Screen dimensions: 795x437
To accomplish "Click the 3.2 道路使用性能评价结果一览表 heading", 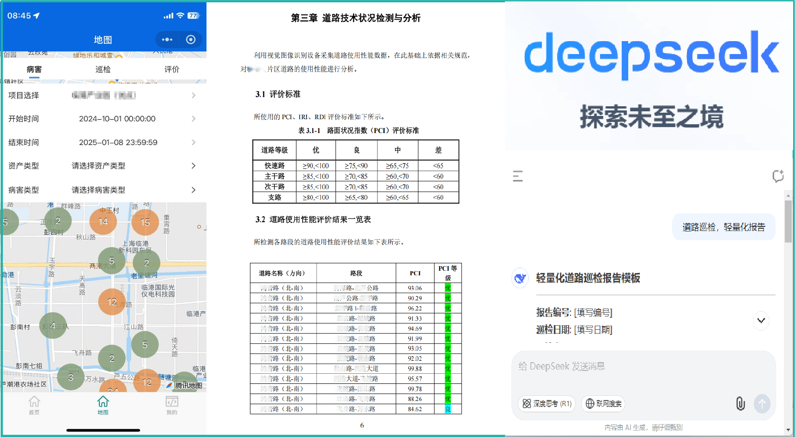I will (x=313, y=219).
